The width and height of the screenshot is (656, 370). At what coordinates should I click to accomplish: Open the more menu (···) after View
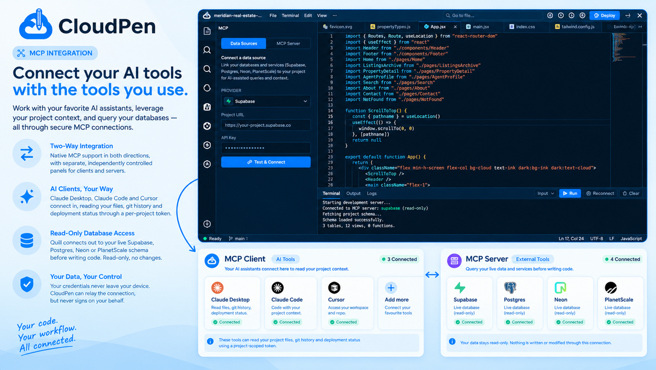[x=335, y=15]
